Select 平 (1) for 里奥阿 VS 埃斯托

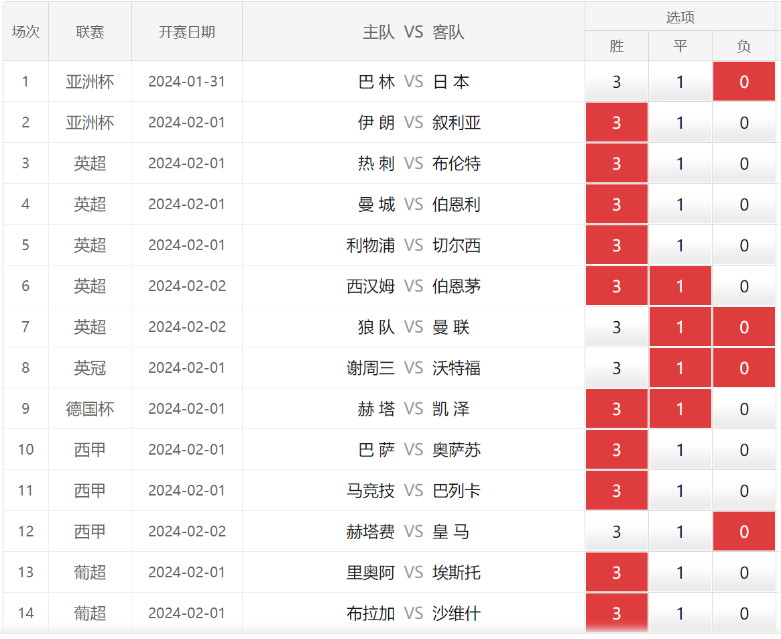[x=680, y=572]
